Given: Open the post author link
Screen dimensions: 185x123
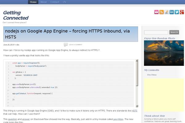Looking at the screenshot, I should [18, 45].
